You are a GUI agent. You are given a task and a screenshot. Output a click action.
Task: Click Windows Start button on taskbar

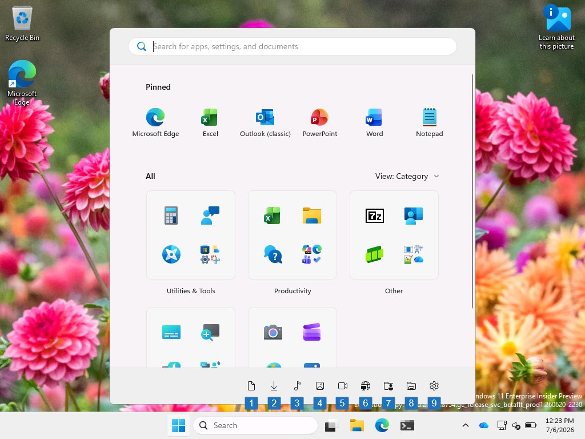[178, 425]
